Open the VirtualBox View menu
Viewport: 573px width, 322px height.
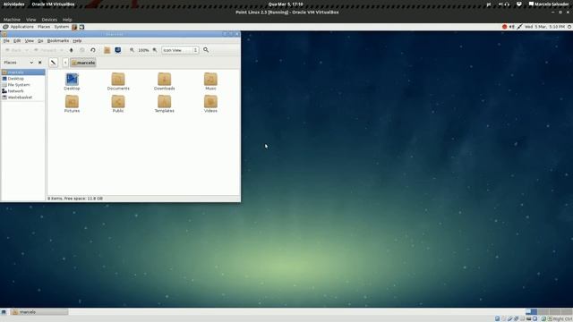31,20
